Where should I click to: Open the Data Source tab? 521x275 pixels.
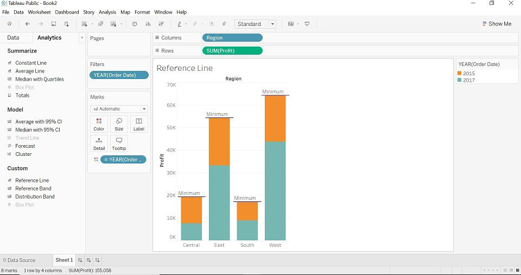click(x=18, y=260)
